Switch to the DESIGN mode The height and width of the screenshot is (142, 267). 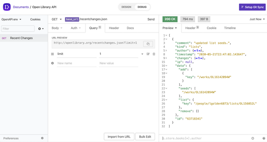(x=126, y=7)
